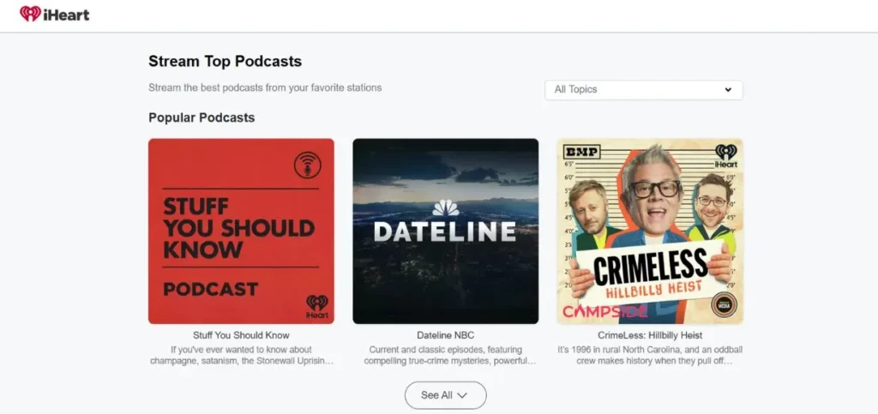Click the CrimeLess: Hillbilly Heist title link
Screen dimensions: 878x414
(650, 335)
